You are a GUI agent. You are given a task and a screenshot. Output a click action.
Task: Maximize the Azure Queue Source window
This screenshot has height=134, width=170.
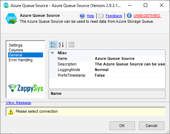(146, 5)
